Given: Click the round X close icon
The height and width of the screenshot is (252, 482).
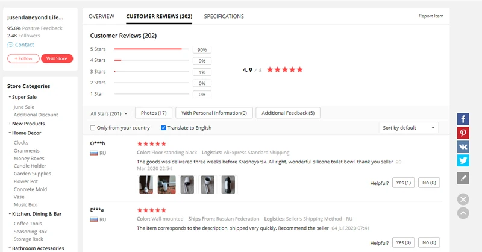Looking at the screenshot, I should tap(463, 199).
